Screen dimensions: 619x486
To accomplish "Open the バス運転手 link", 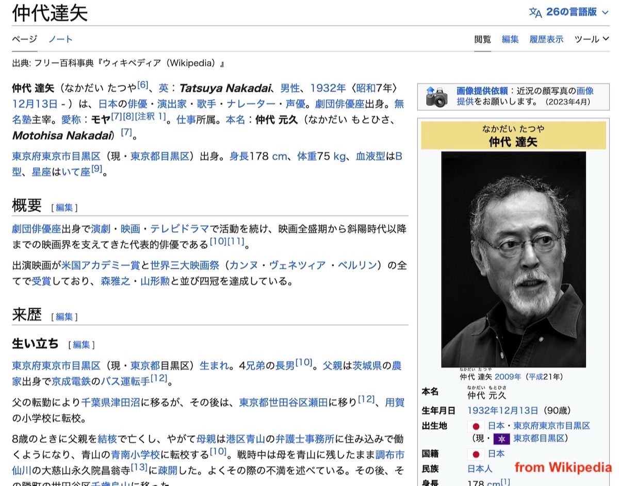I will coord(125,382).
